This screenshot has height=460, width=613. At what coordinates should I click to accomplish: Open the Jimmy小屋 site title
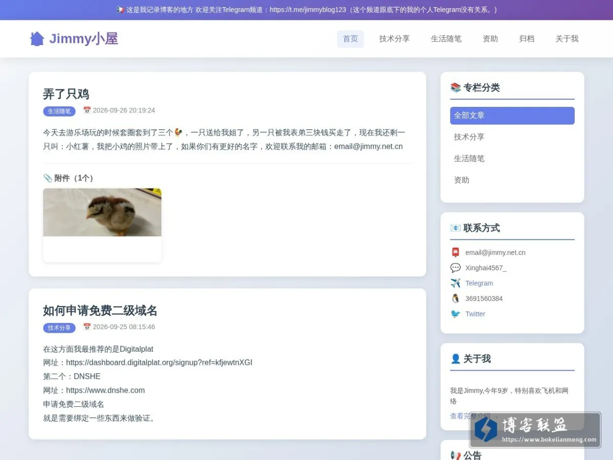84,39
